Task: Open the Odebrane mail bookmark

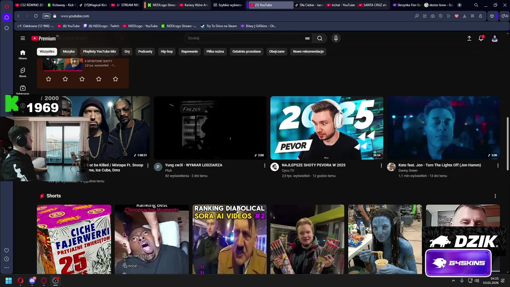Action: point(35,26)
